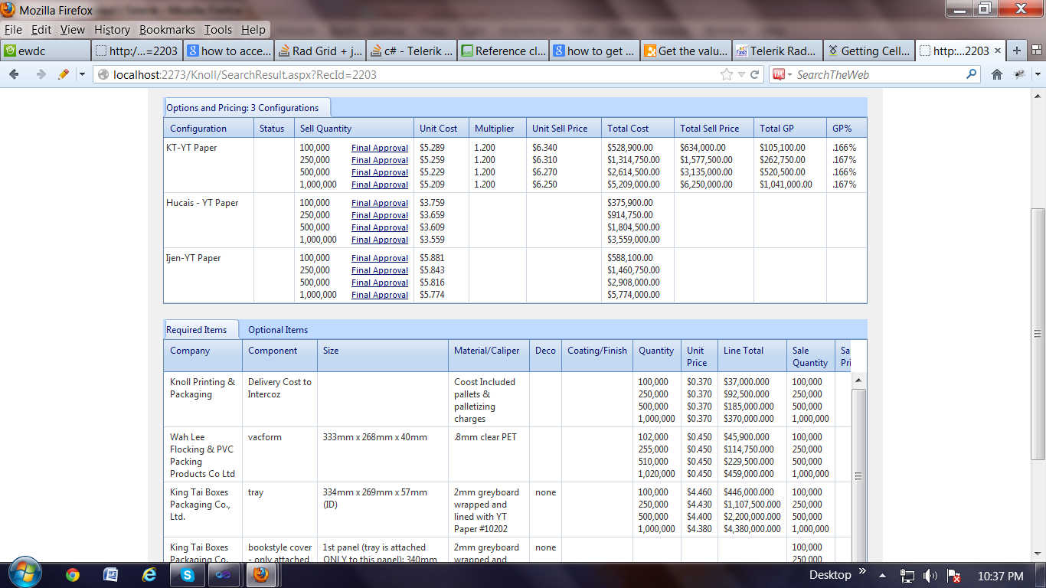Click Final Approval for Hucais 500,000 quantity

pos(380,227)
